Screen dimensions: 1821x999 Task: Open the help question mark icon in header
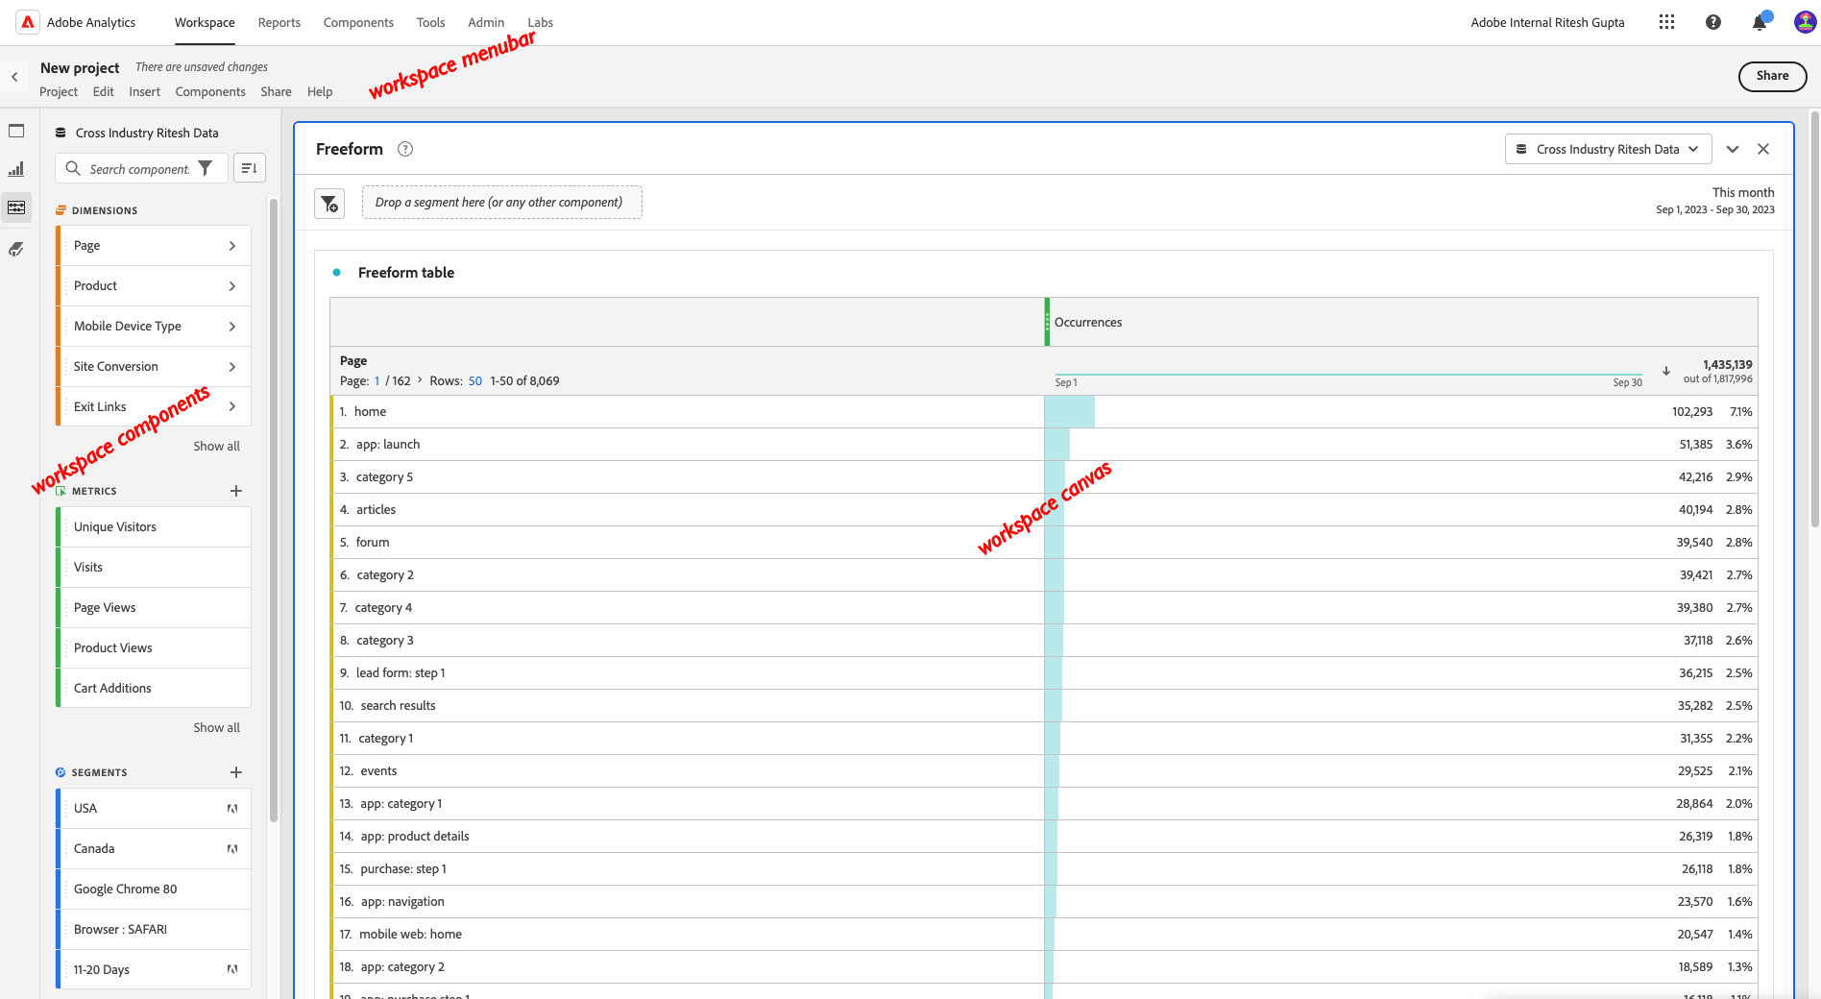(x=1712, y=22)
